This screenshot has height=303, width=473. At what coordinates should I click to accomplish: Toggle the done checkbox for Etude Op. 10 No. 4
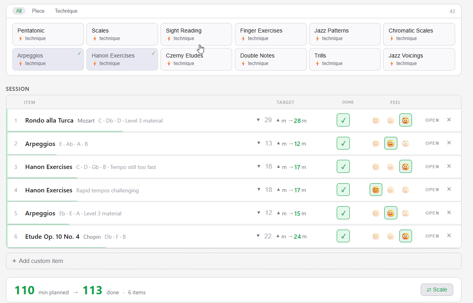(343, 236)
